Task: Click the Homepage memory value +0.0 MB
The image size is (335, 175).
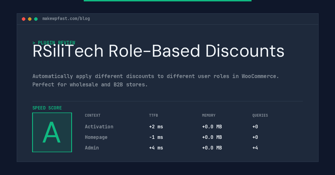Action: [212, 137]
